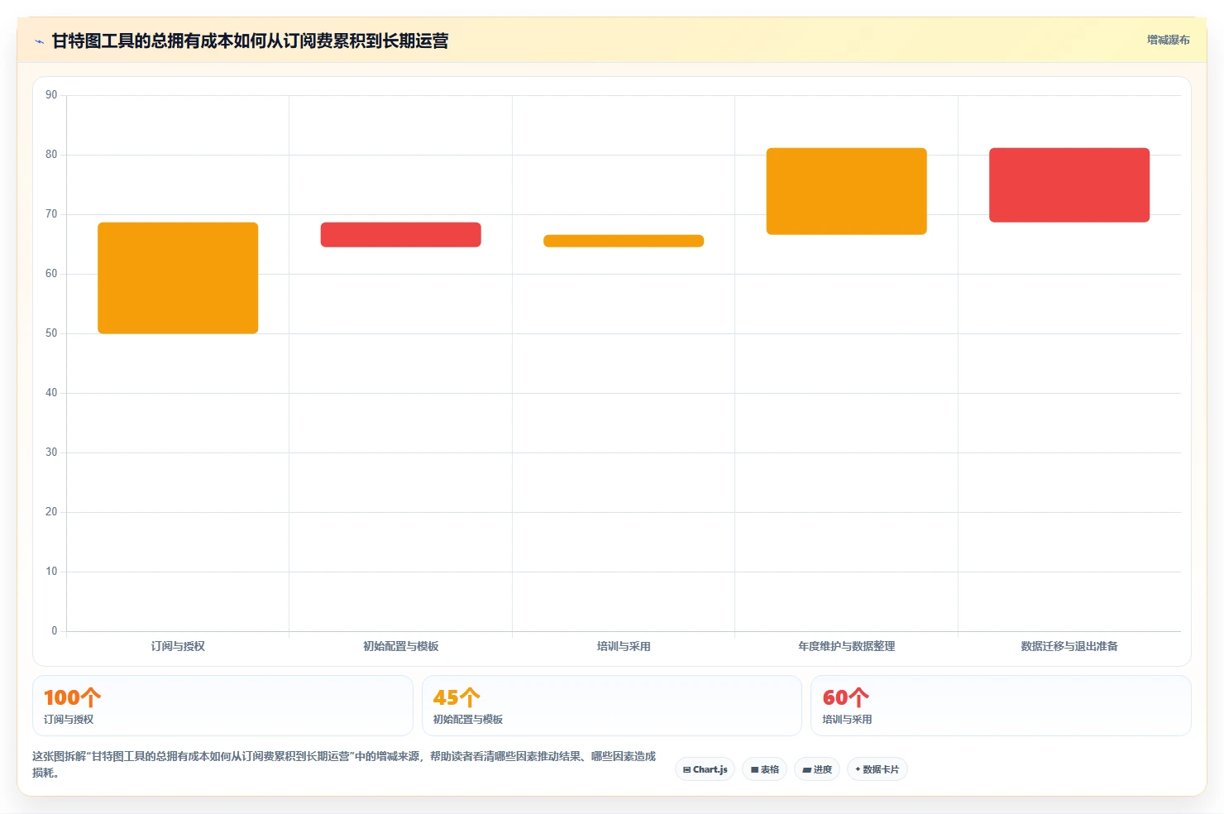Click y-axis value 0
This screenshot has height=814, width=1224.
(55, 631)
